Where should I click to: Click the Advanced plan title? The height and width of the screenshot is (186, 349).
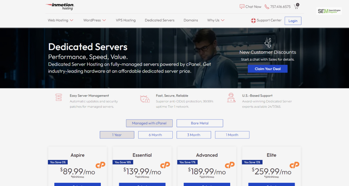tap(207, 155)
